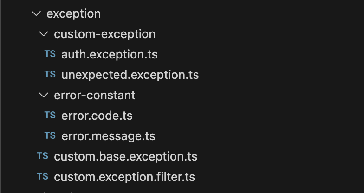Image resolution: width=364 pixels, height=193 pixels.
Task: Open unexpected.exception.ts file
Action: 130,75
